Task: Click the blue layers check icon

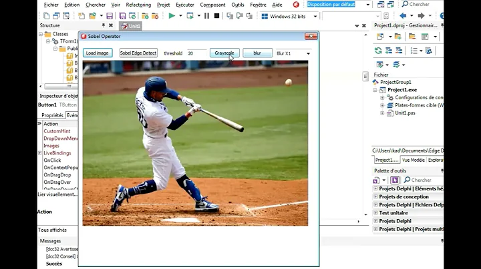Action: coord(396,65)
